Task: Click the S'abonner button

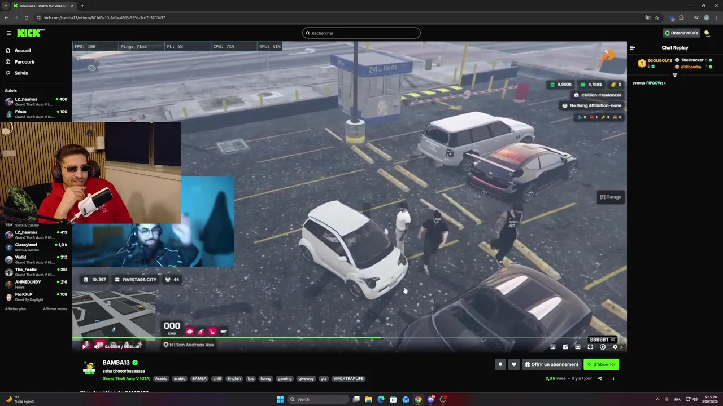Action: 601,364
